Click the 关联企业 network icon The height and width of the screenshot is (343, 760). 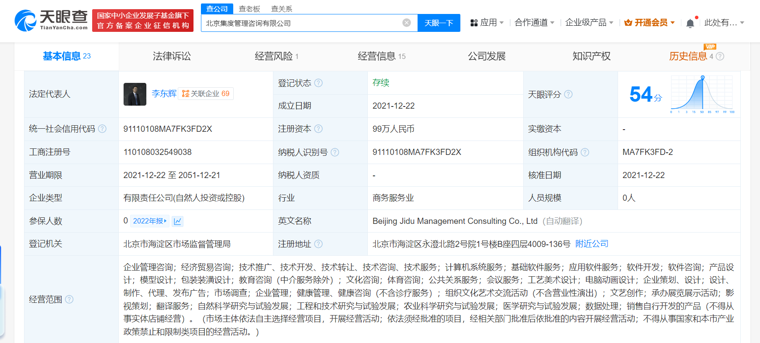tap(186, 93)
